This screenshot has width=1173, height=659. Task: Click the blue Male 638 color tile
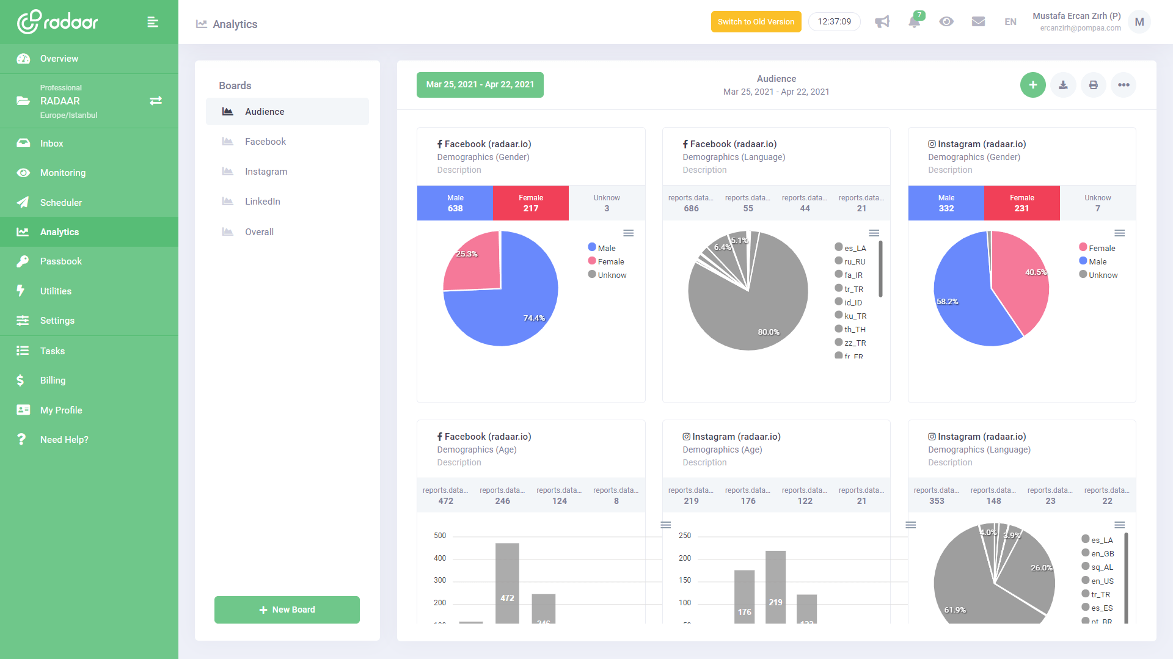coord(455,203)
